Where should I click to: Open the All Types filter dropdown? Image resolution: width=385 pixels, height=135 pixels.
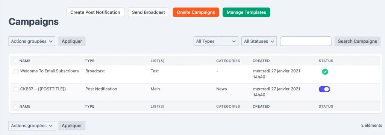coord(216,41)
